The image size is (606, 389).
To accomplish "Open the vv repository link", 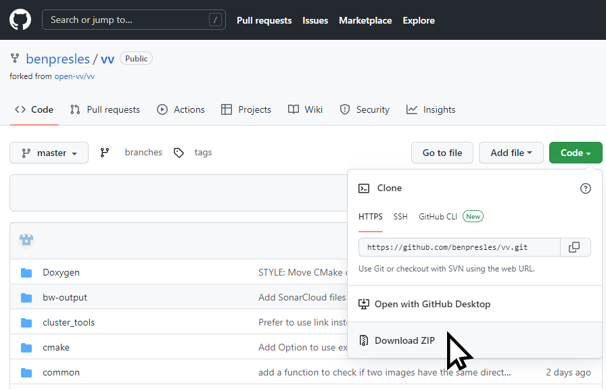I will pos(108,59).
